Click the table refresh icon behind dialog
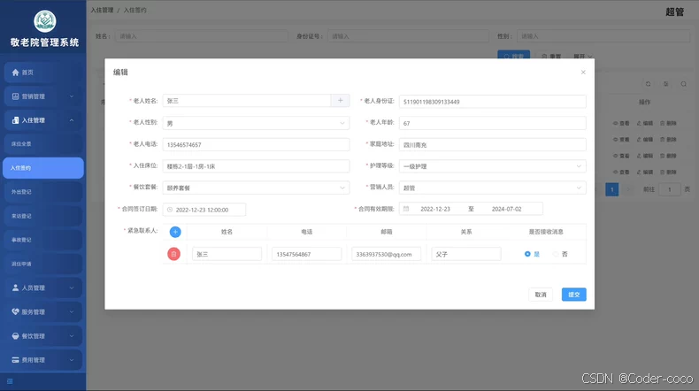This screenshot has height=391, width=699. click(x=649, y=84)
